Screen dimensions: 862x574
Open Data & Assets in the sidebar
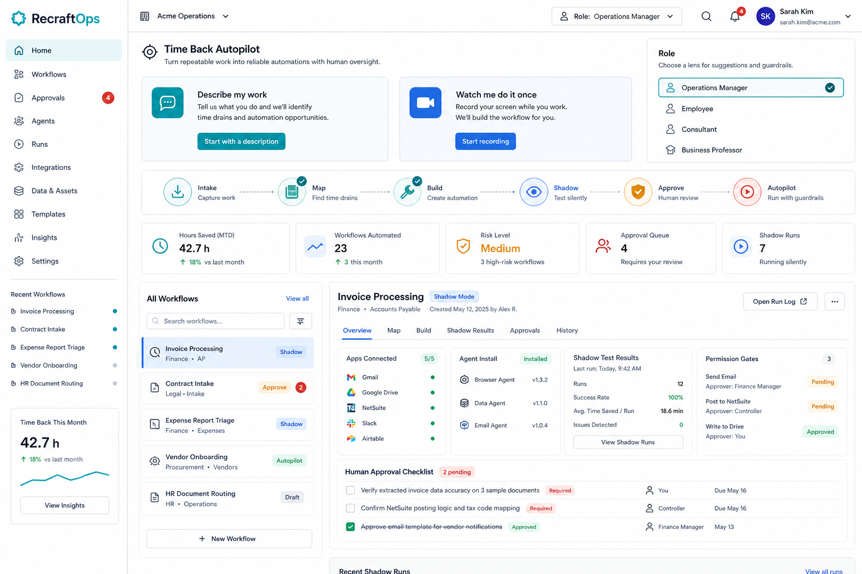point(63,191)
